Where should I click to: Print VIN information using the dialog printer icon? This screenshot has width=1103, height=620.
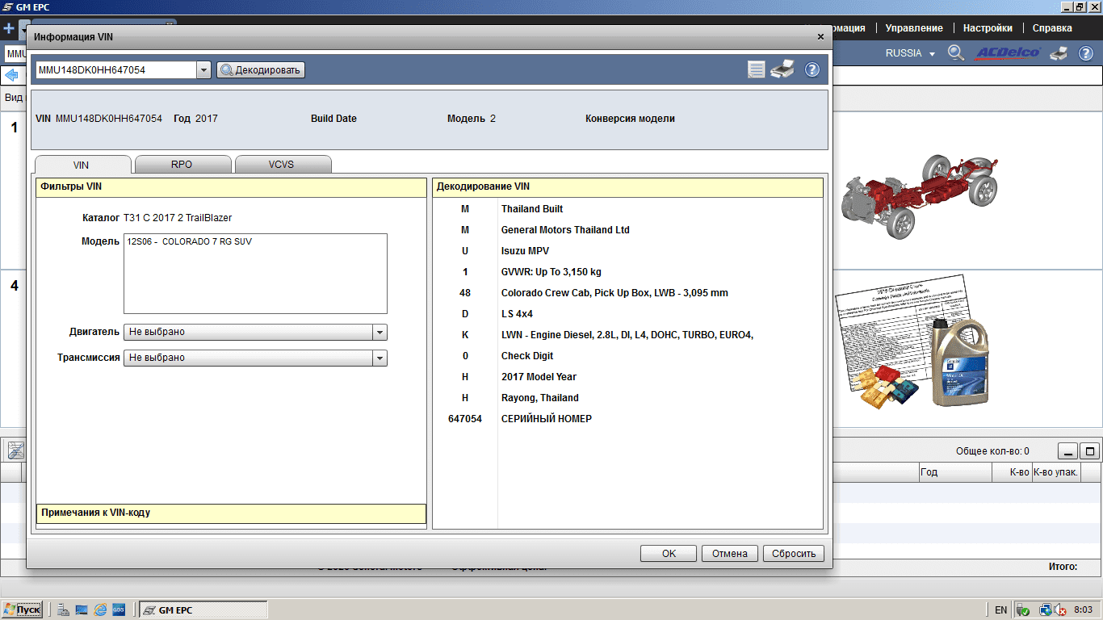[782, 69]
